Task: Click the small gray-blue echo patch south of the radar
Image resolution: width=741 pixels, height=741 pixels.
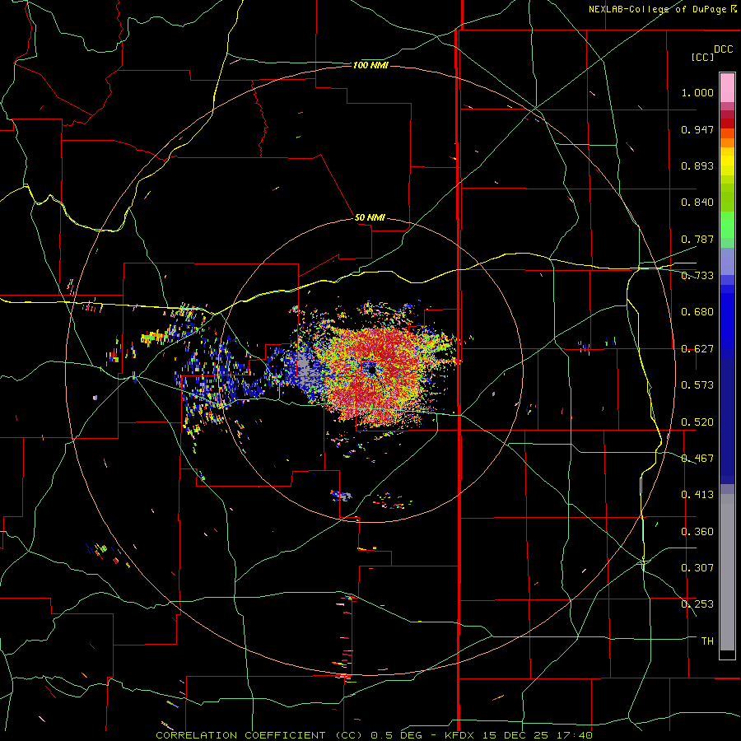Action: [342, 496]
